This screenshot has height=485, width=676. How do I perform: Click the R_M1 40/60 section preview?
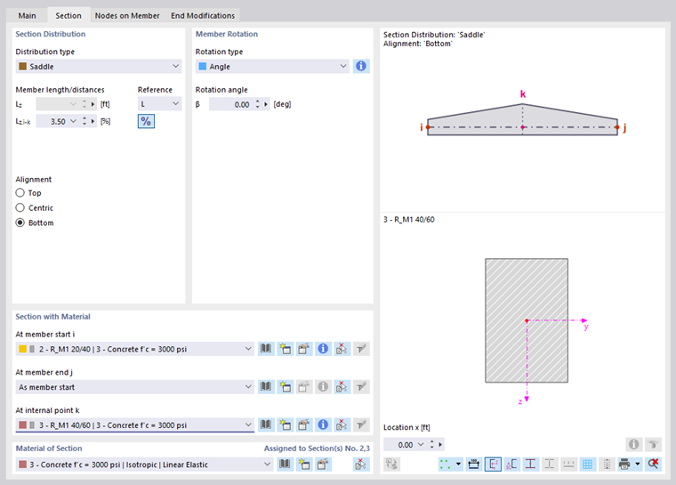(x=527, y=320)
